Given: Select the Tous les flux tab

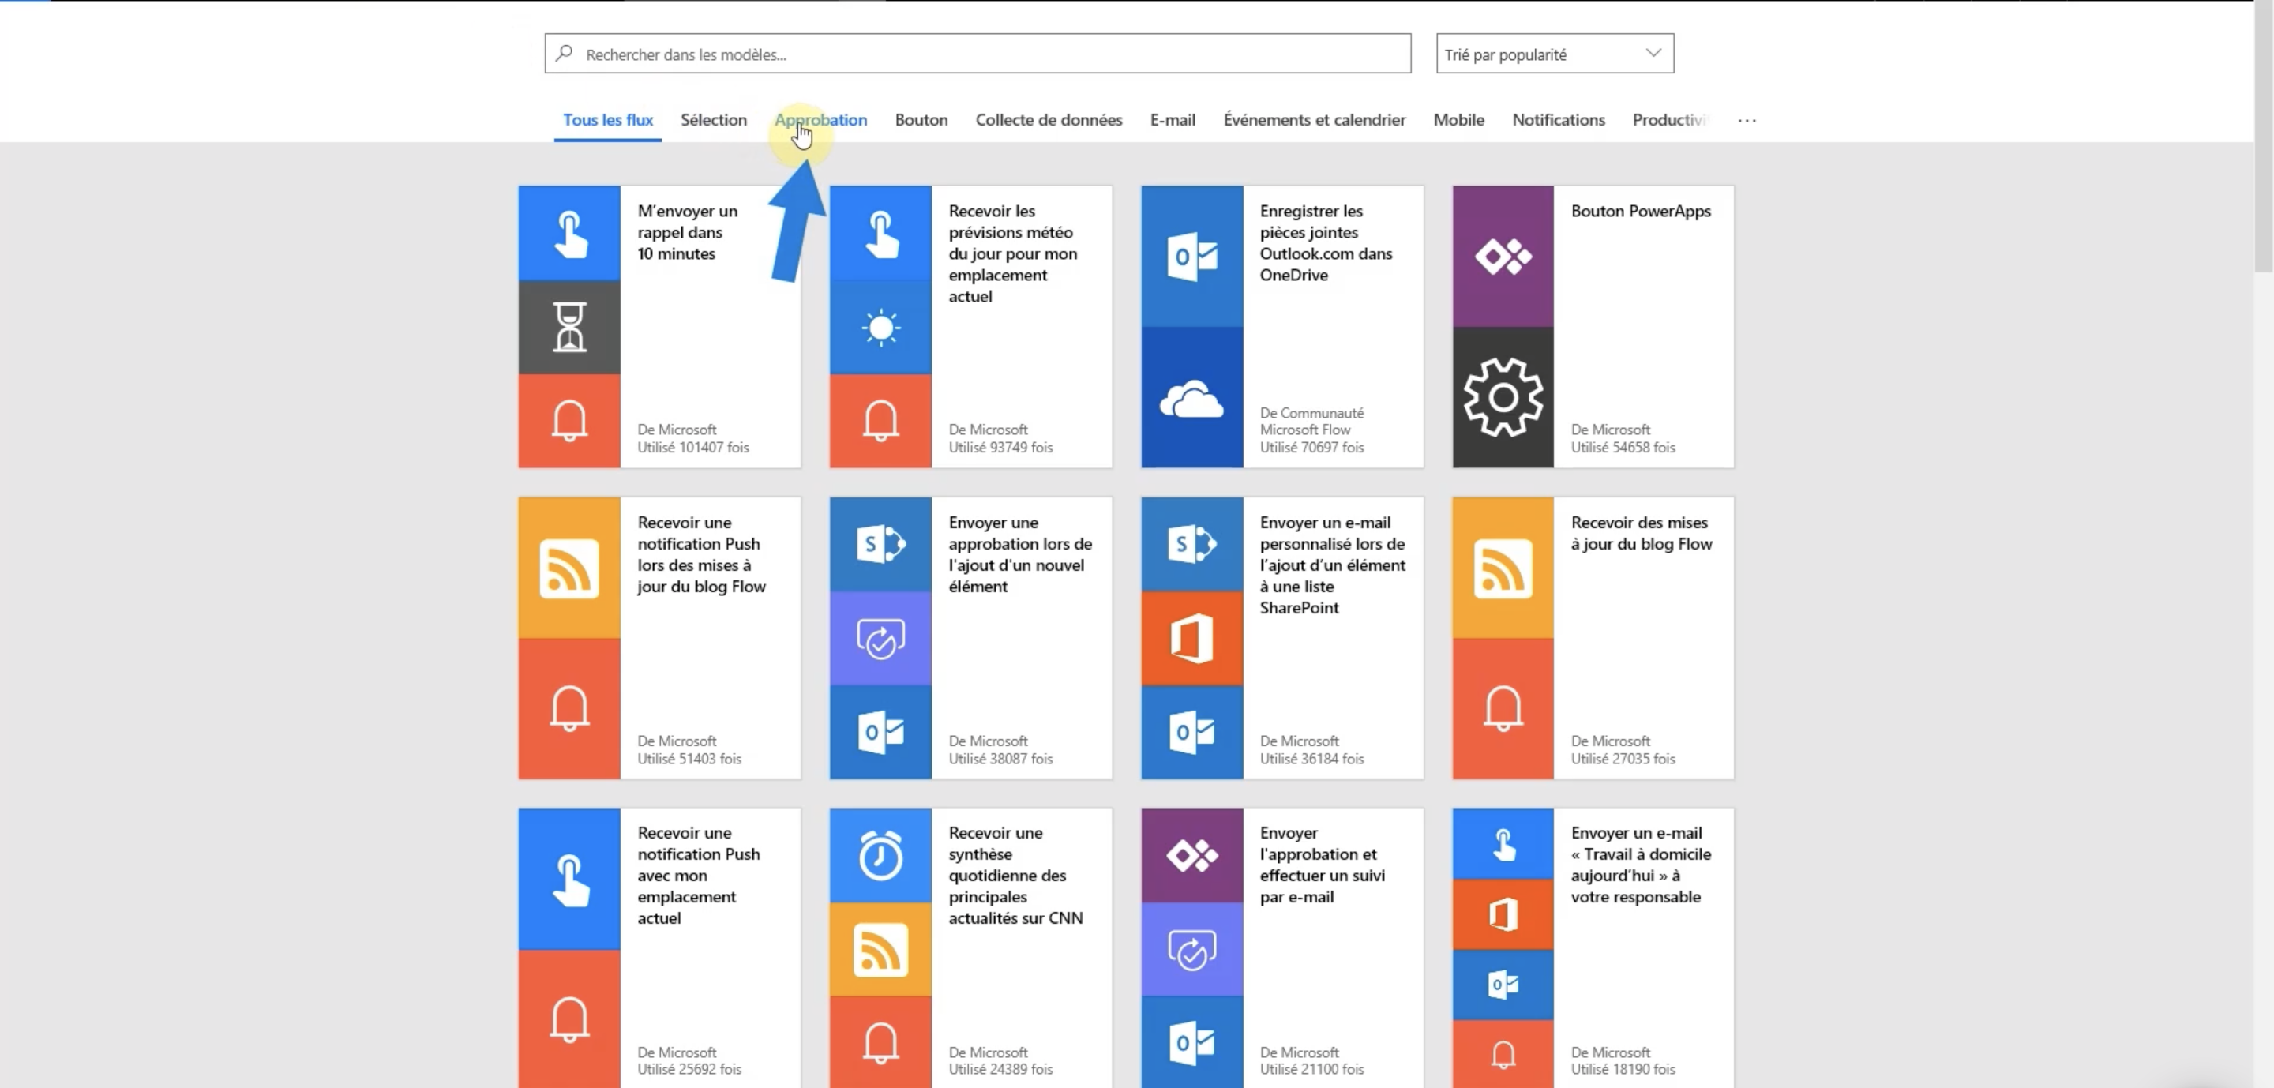Looking at the screenshot, I should (607, 119).
